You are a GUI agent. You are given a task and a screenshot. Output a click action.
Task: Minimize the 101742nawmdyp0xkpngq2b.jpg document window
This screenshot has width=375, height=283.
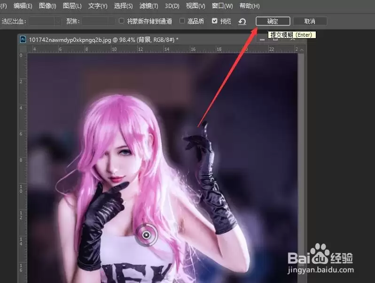point(262,39)
